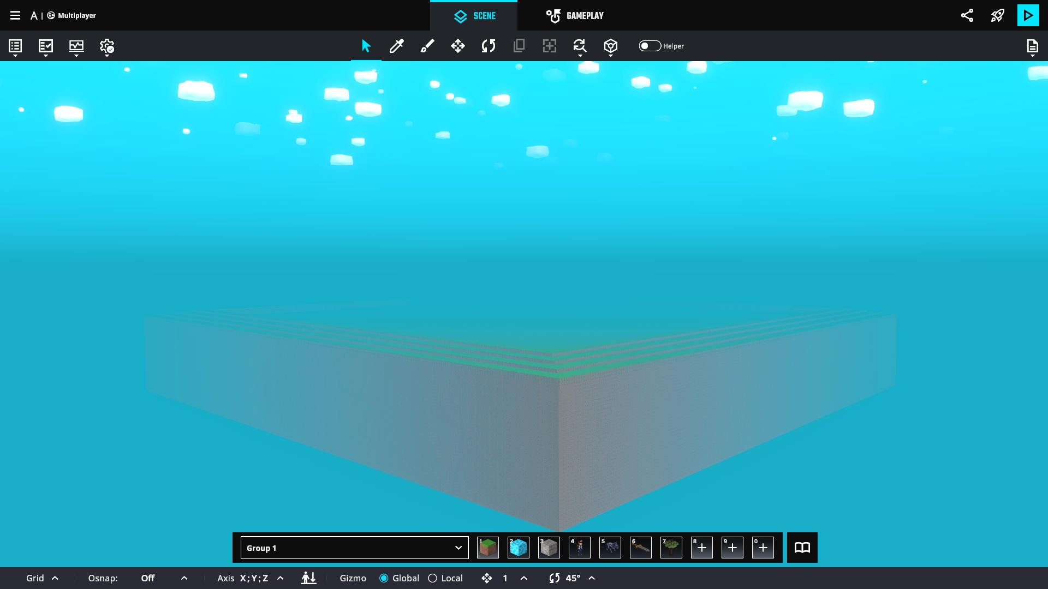Toggle the Helper switch
The width and height of the screenshot is (1048, 589).
point(650,46)
